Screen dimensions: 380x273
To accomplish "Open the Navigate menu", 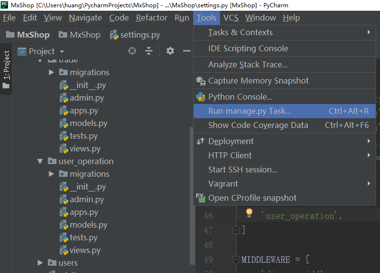I will coord(85,18).
